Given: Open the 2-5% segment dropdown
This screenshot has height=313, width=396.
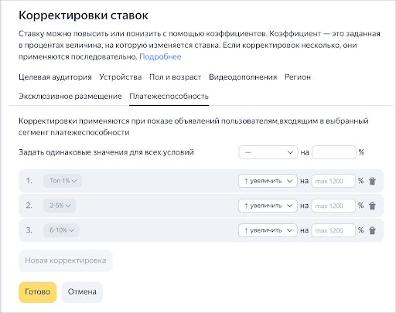Looking at the screenshot, I should coord(60,206).
